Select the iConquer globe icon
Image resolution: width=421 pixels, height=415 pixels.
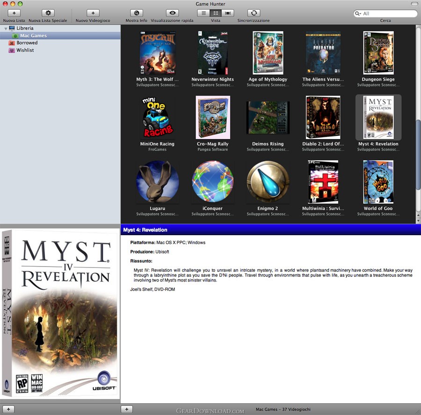tap(213, 182)
